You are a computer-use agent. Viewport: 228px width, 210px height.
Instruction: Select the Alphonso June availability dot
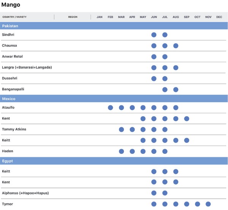[x=154, y=193]
